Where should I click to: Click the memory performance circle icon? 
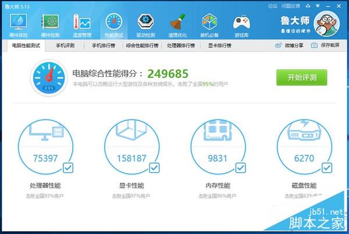pyautogui.click(x=218, y=147)
